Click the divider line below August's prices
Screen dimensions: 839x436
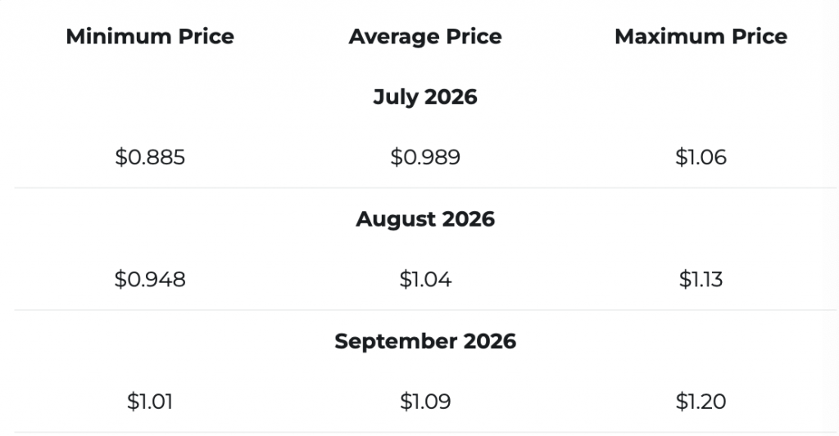click(425, 310)
